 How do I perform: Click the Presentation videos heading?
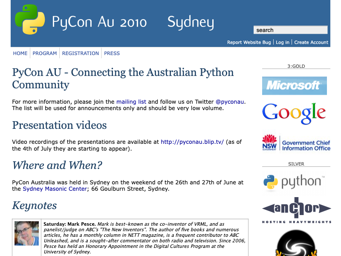tap(59, 125)
